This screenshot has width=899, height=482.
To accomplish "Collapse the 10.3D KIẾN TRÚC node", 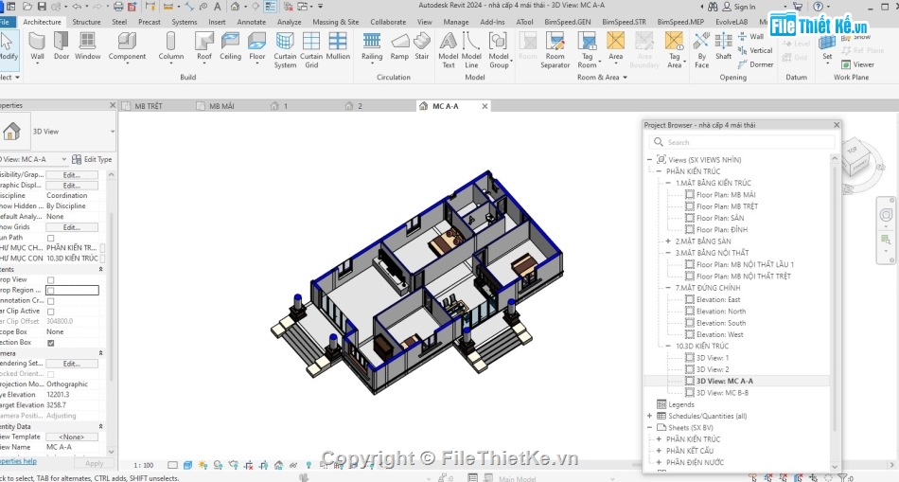I will click(668, 346).
